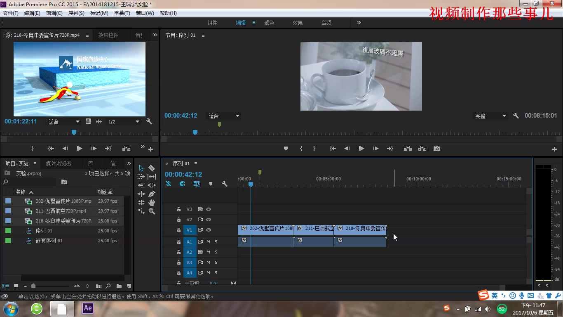Click Source monitor settings wrench
Image resolution: width=563 pixels, height=317 pixels.
click(x=149, y=122)
